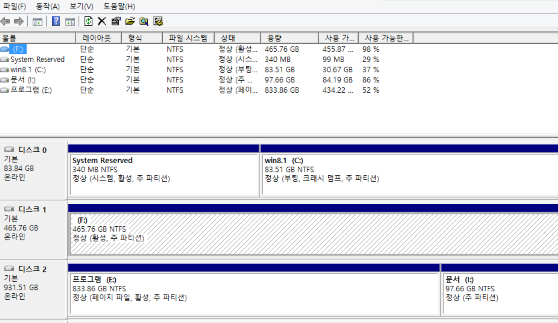Screen dimensions: 558x323
Task: Click the drive icon of the (F:) volume row
Action: [x=5, y=49]
